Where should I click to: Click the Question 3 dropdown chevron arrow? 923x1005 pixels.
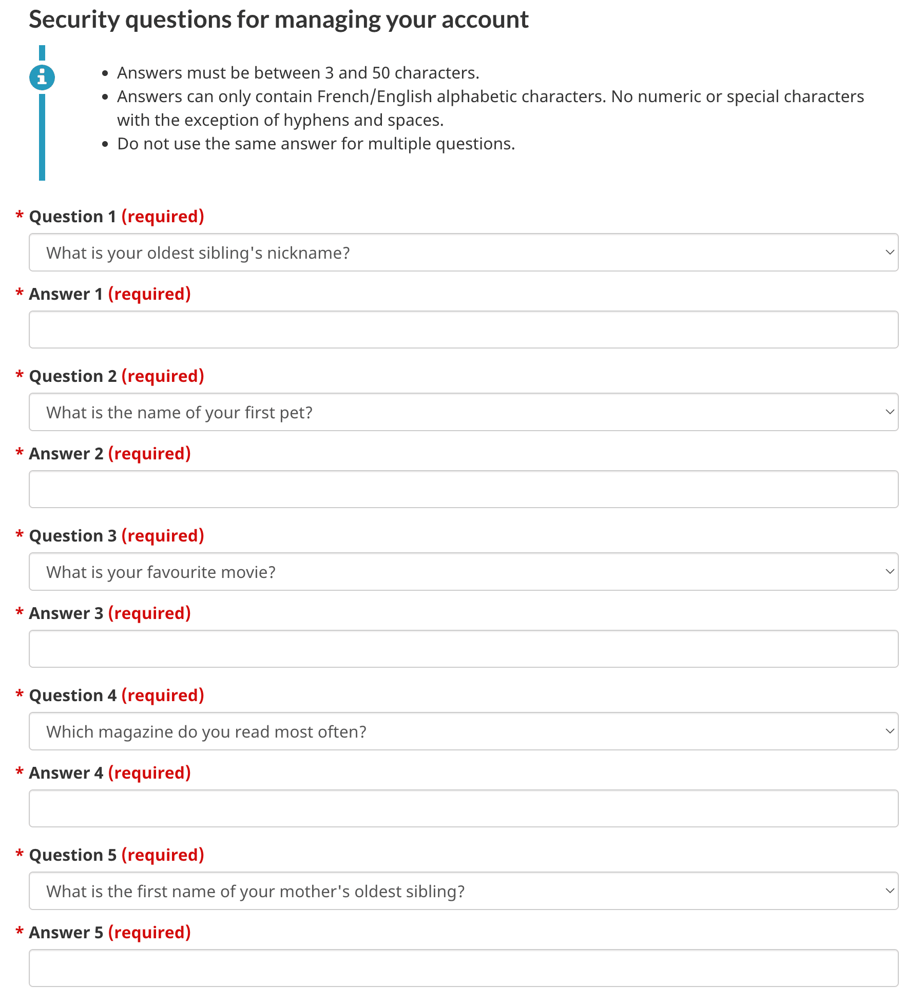pyautogui.click(x=890, y=572)
